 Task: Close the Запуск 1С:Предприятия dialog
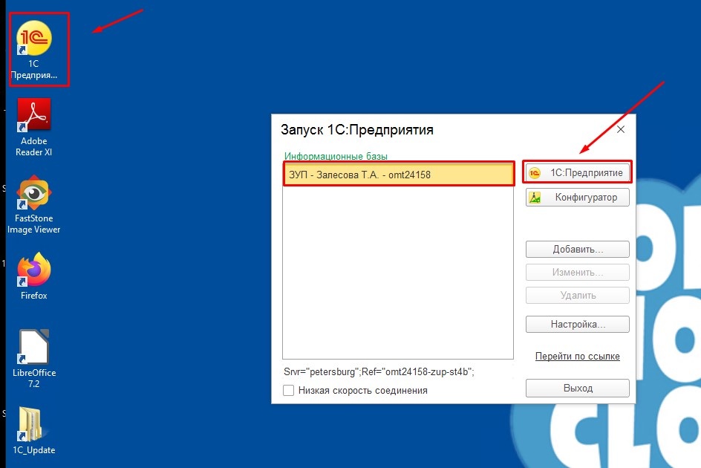[x=621, y=129]
